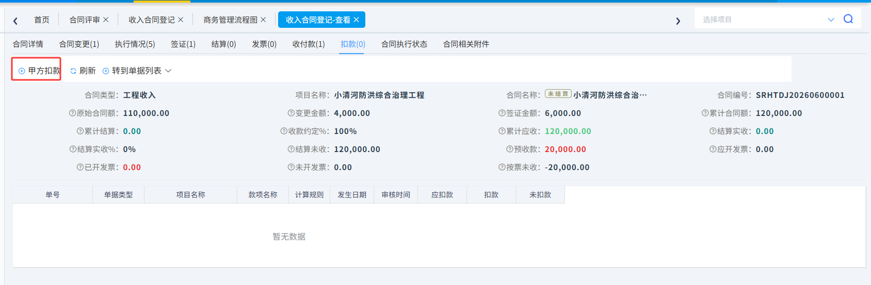871x285 pixels.
Task: Open the 签证(1) sub-tab
Action: coord(183,44)
